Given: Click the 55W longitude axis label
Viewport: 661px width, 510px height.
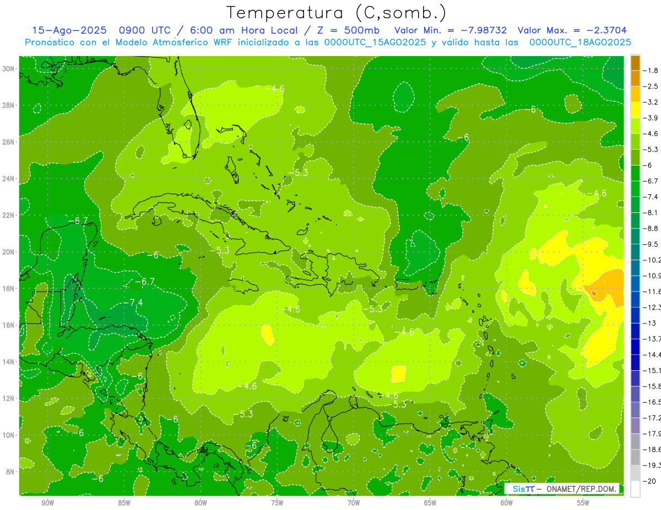Looking at the screenshot, I should click(x=583, y=503).
